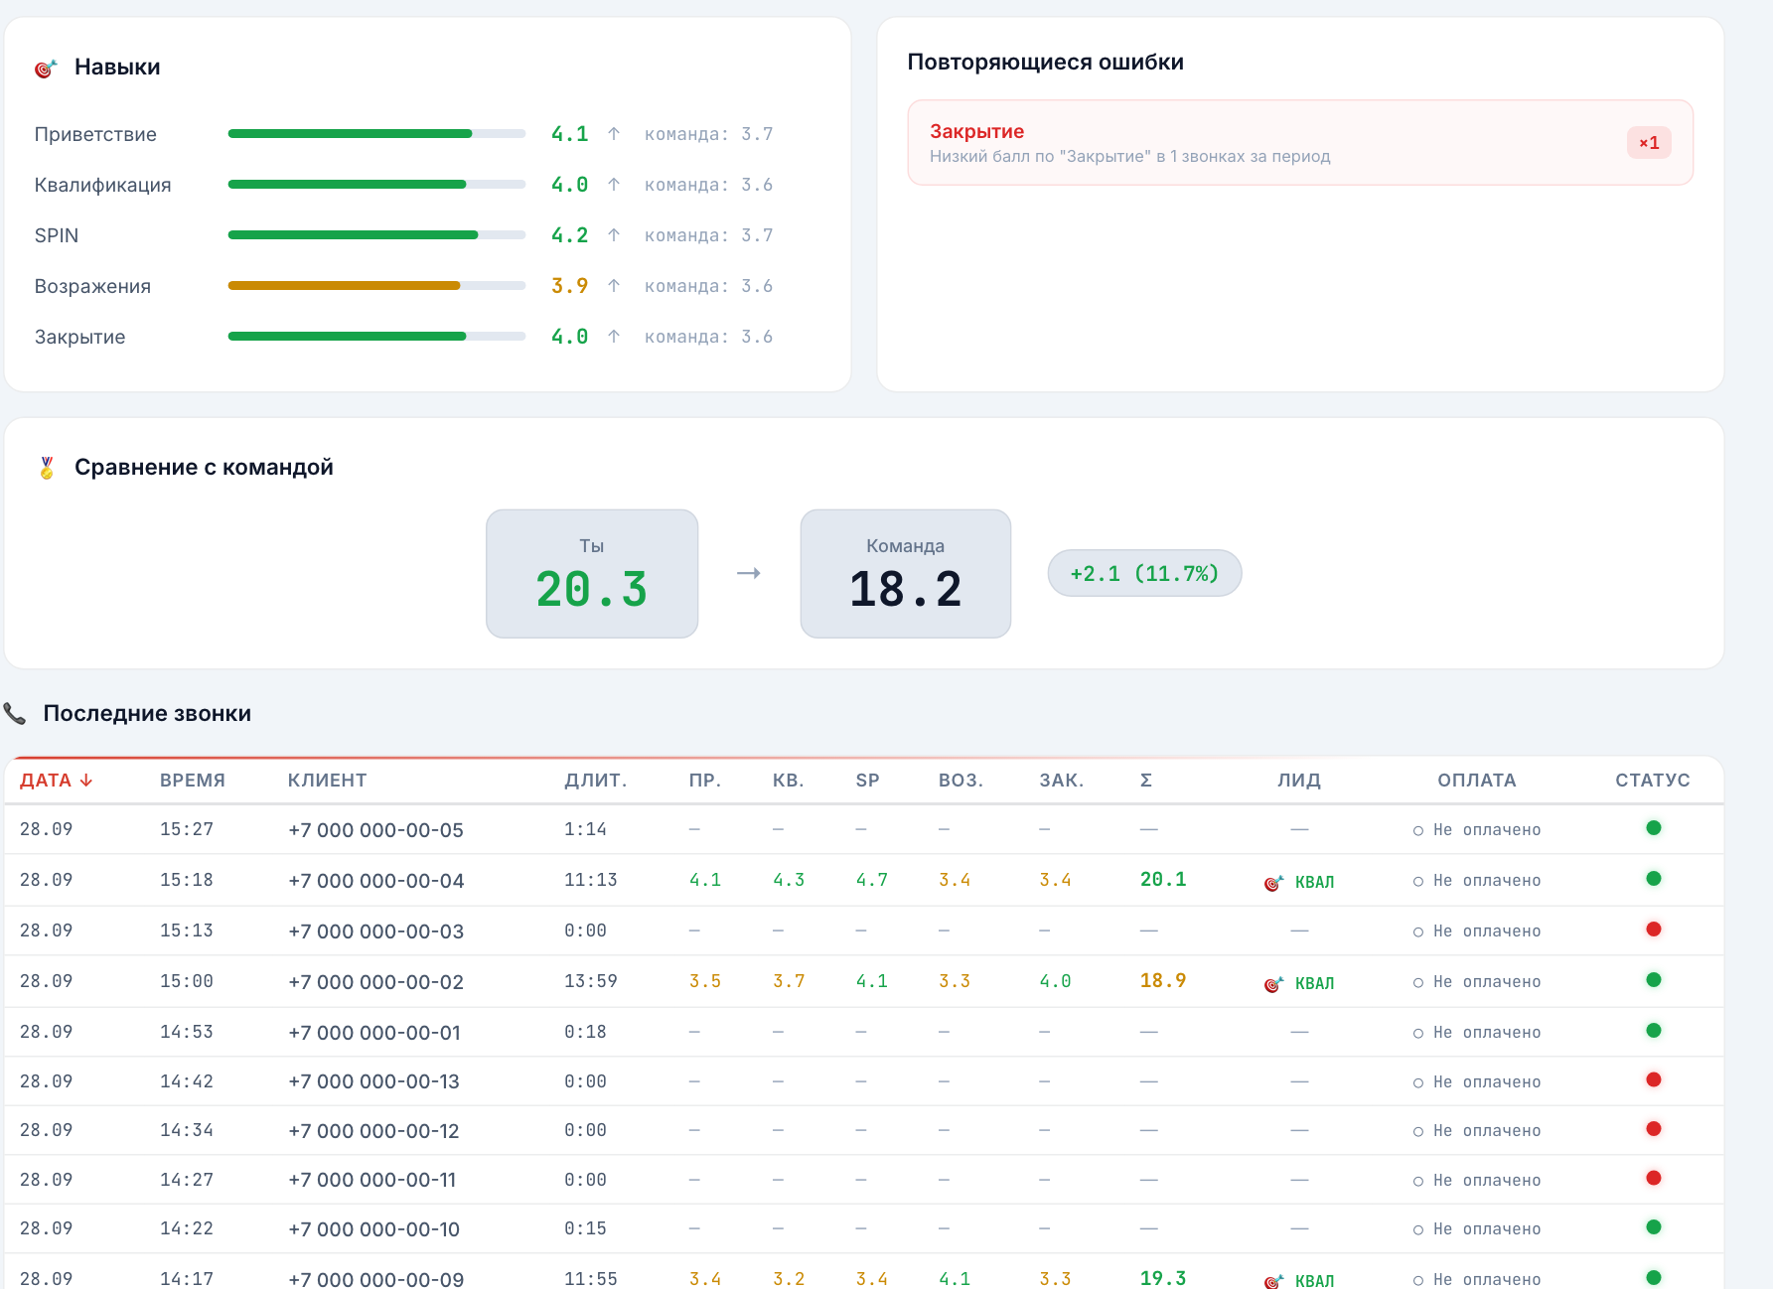1773x1289 pixels.
Task: Click the КВАЛ target icon for client 000-00-04
Action: pos(1273,883)
